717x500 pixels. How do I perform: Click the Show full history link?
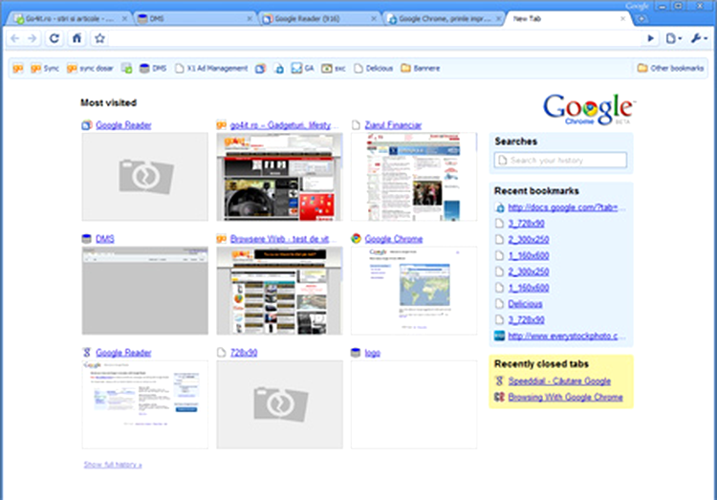113,465
